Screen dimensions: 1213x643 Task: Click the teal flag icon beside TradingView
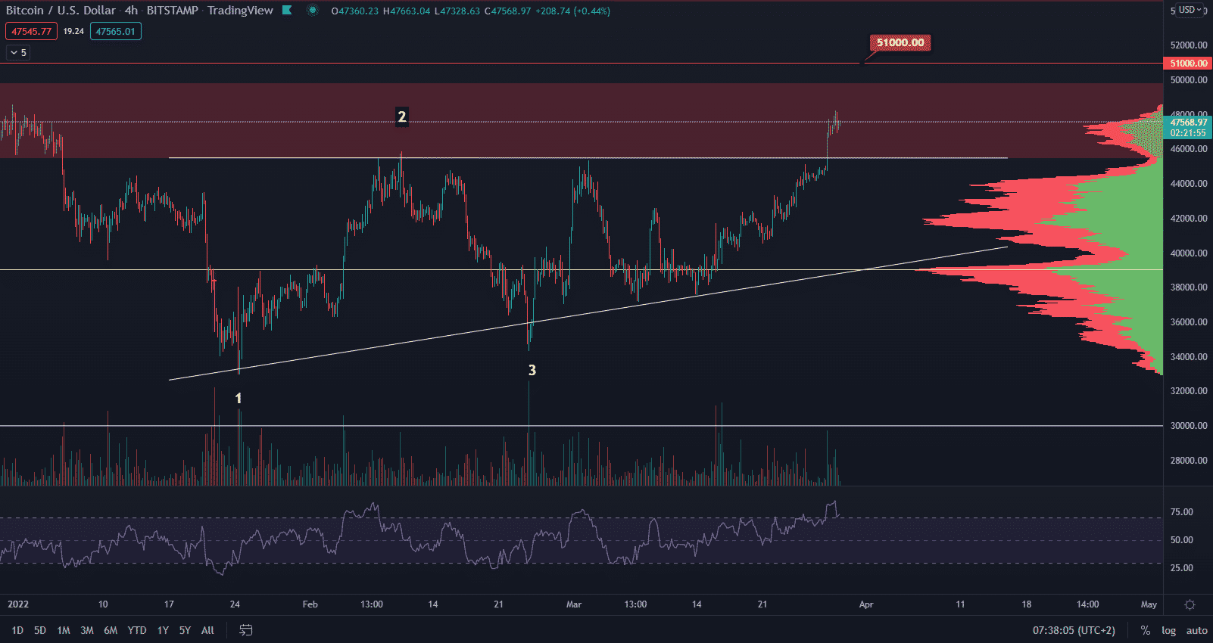click(x=287, y=11)
